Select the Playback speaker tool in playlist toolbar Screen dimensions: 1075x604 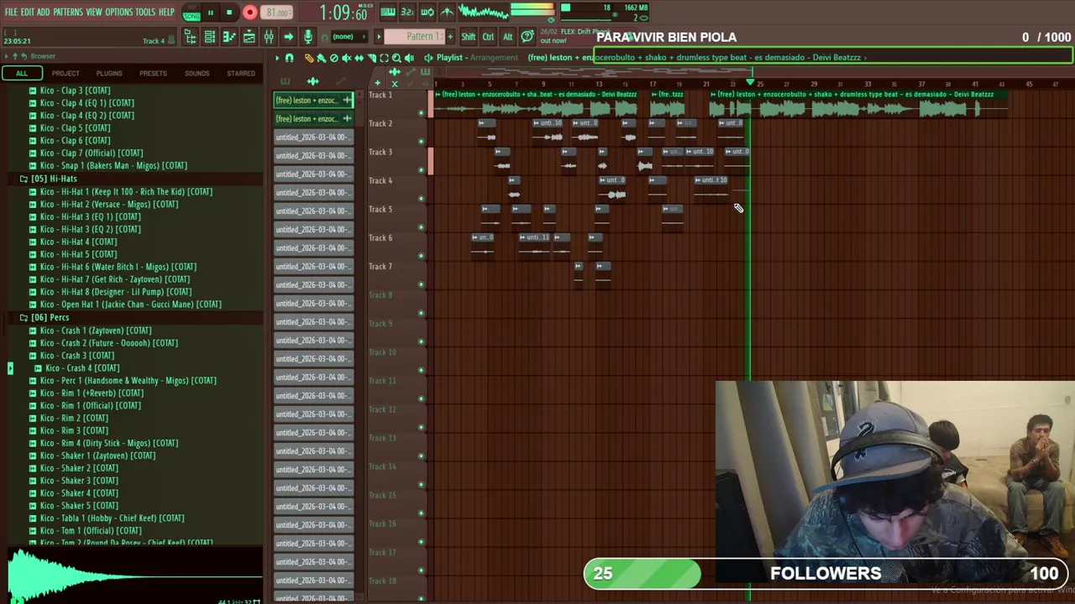[x=409, y=58]
